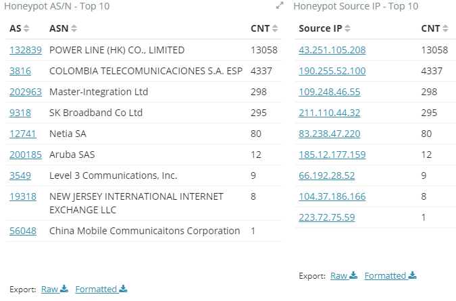Sort by AS column arrows
This screenshot has width=456, height=301.
26,28
